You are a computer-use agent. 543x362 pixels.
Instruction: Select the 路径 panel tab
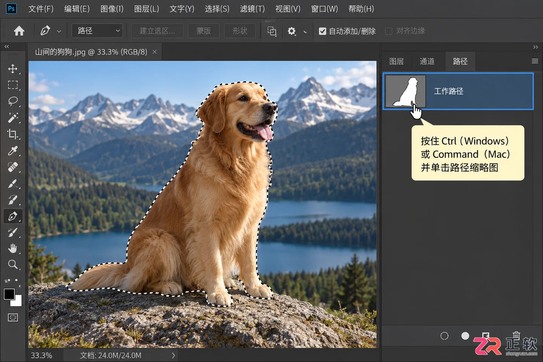click(460, 61)
